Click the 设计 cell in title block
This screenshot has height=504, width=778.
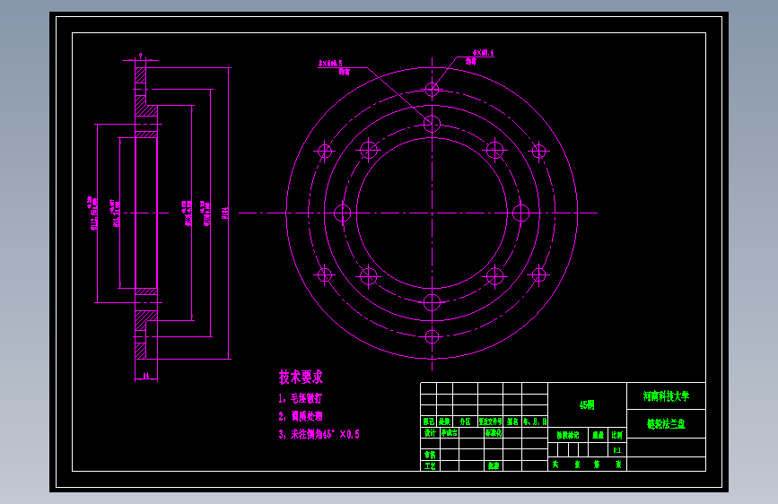(430, 432)
